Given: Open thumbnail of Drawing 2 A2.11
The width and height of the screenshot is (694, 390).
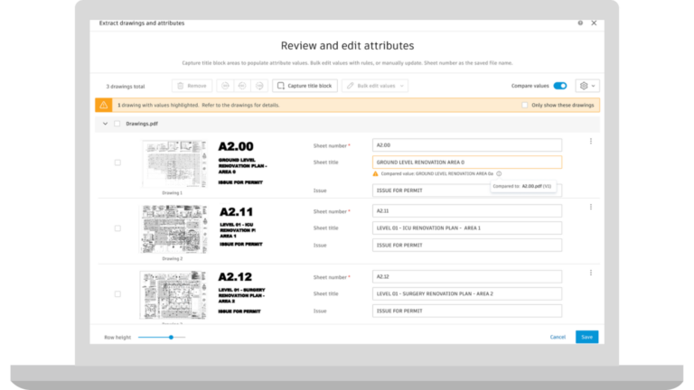Looking at the screenshot, I should pos(173,229).
